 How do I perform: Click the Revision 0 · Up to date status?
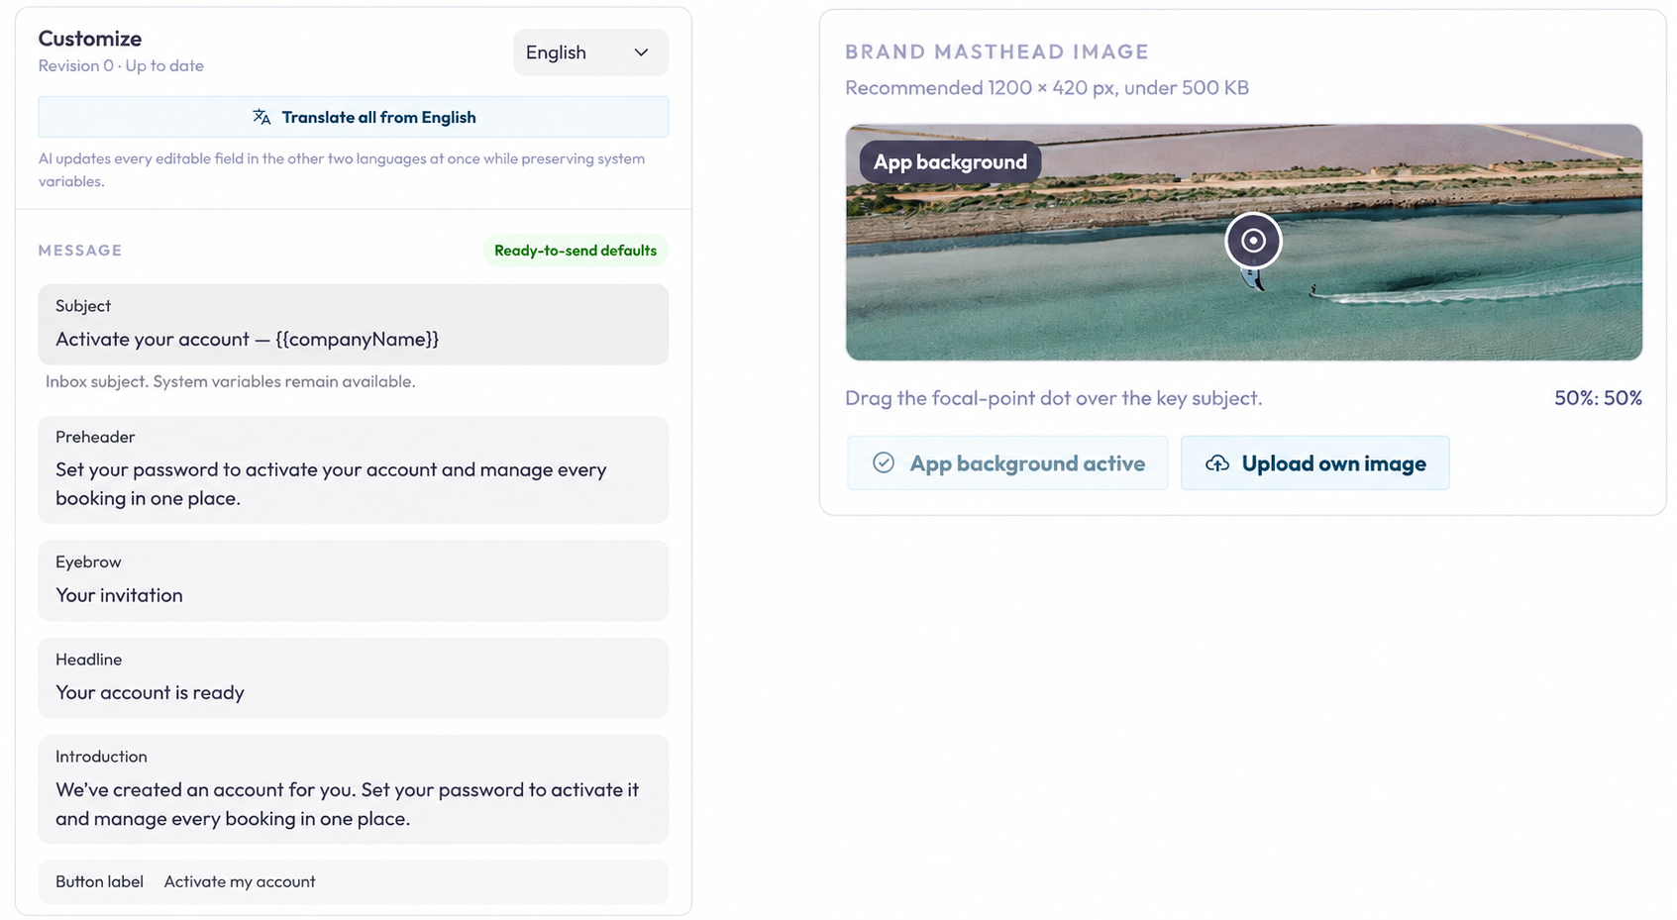click(121, 65)
